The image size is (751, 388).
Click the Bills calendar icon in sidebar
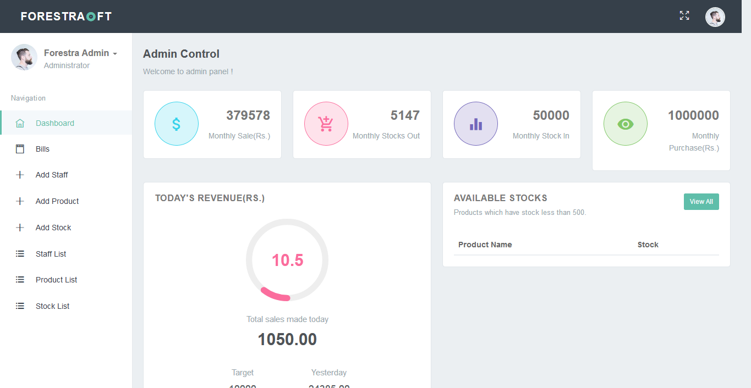(x=20, y=149)
